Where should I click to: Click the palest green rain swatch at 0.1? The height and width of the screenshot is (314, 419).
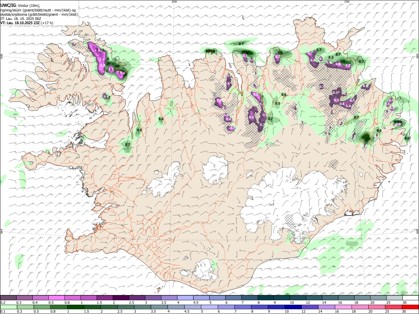pos(9,307)
